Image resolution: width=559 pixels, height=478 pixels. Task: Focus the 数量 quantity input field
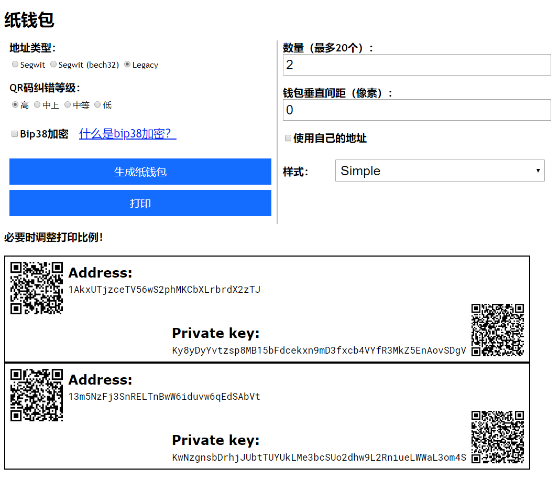pos(416,65)
